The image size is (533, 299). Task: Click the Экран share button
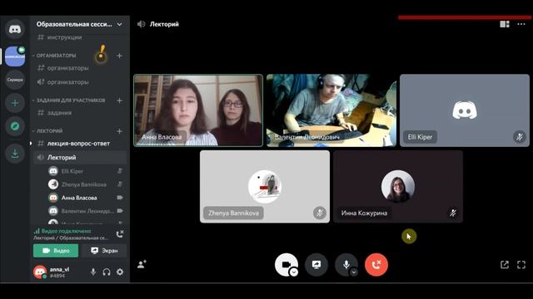tap(104, 251)
